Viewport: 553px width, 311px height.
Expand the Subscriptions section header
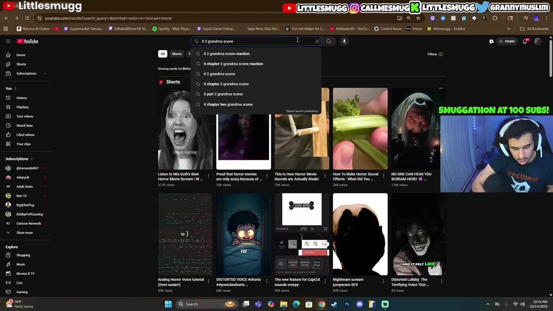coord(19,159)
